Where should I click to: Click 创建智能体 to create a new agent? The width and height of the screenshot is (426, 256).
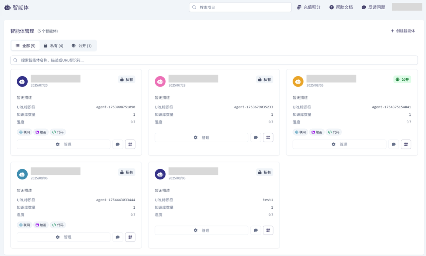click(403, 31)
